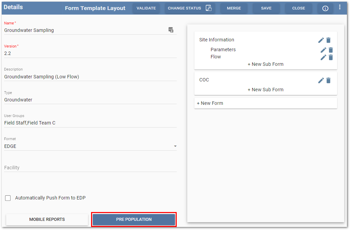Image resolution: width=350 pixels, height=230 pixels.
Task: Click the grid icon beside the Name field
Action: coord(171,30)
